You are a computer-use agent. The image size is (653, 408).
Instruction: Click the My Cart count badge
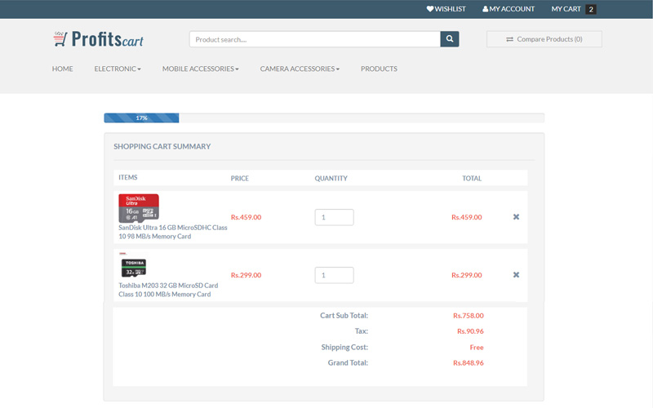[591, 10]
